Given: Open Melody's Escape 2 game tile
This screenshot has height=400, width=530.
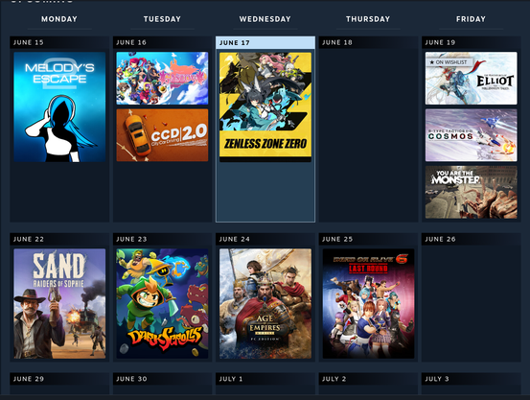Looking at the screenshot, I should (59, 106).
